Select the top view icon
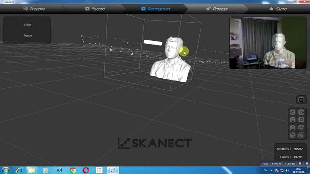The height and width of the screenshot is (174, 310). point(293,128)
